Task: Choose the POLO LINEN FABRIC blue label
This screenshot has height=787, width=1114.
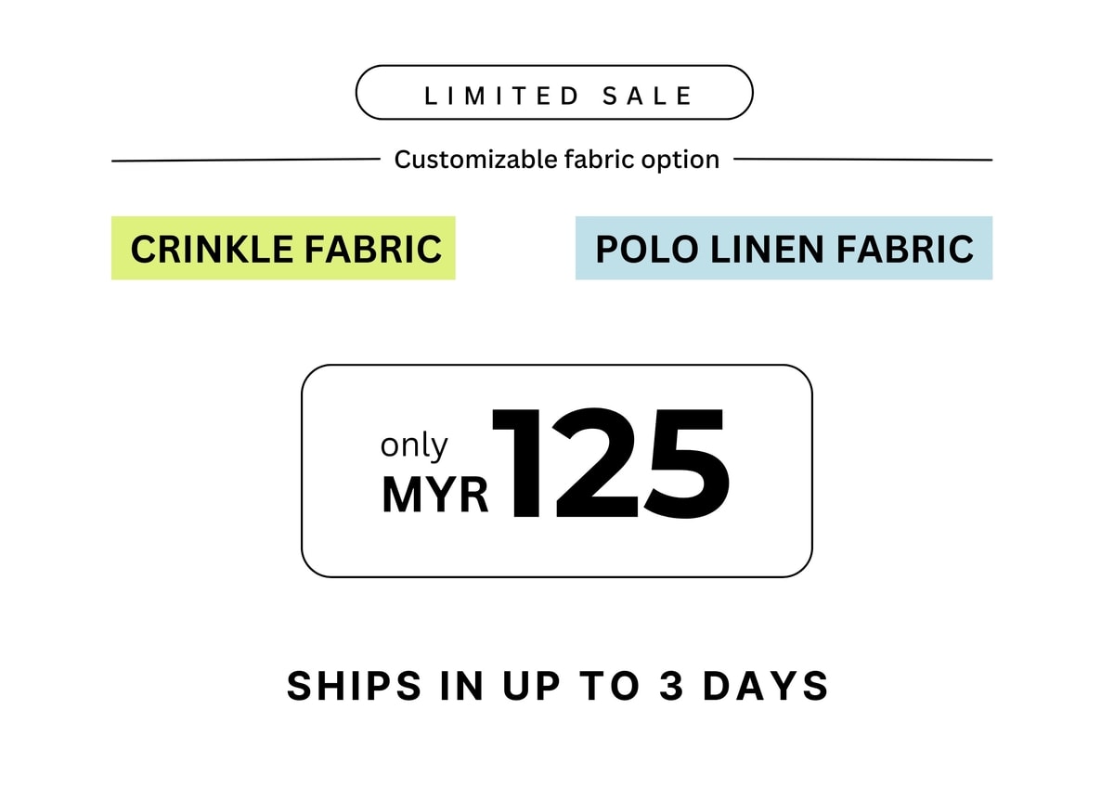Action: click(784, 248)
